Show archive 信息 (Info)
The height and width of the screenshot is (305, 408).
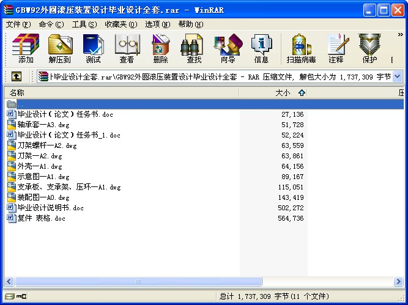(x=261, y=48)
